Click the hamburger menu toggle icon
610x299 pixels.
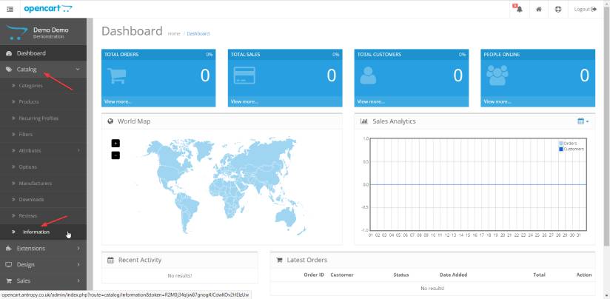click(10, 9)
